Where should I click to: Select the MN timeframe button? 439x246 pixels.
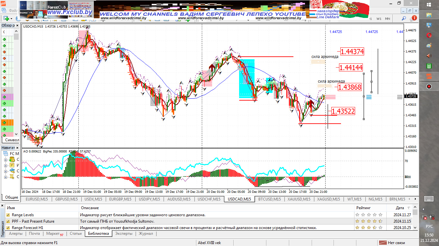point(388,19)
